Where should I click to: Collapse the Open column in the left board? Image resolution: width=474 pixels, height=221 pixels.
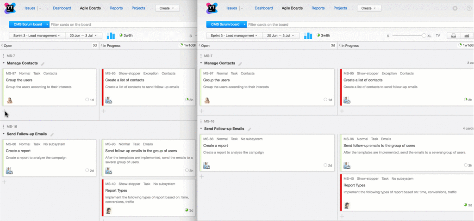coord(2,46)
